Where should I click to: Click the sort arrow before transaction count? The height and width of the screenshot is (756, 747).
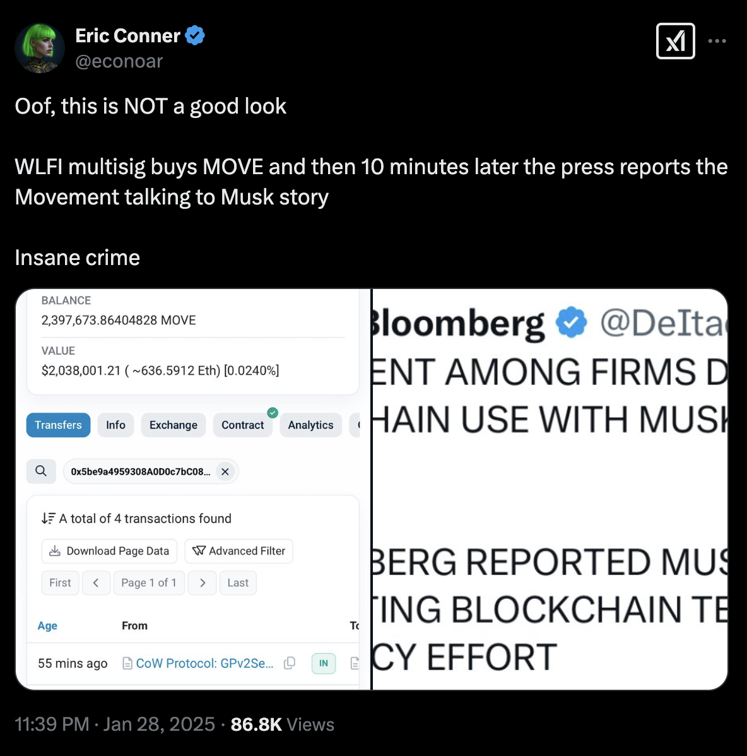coord(48,517)
